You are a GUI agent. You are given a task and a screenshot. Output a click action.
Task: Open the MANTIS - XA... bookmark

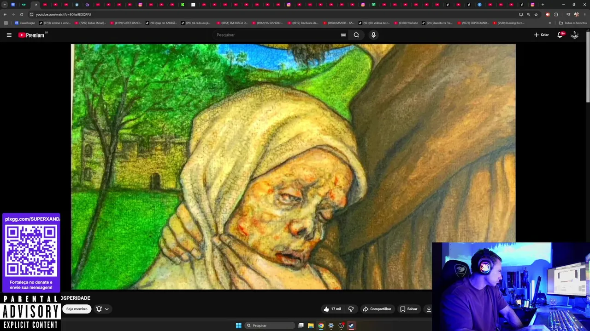338,23
